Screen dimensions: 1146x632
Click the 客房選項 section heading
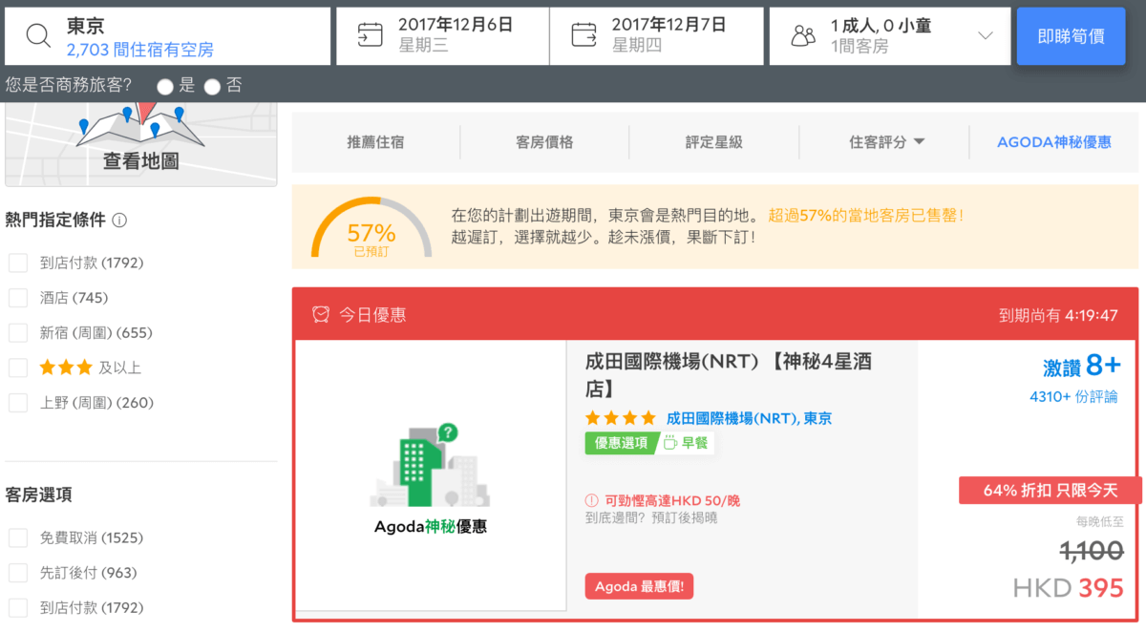(x=39, y=495)
